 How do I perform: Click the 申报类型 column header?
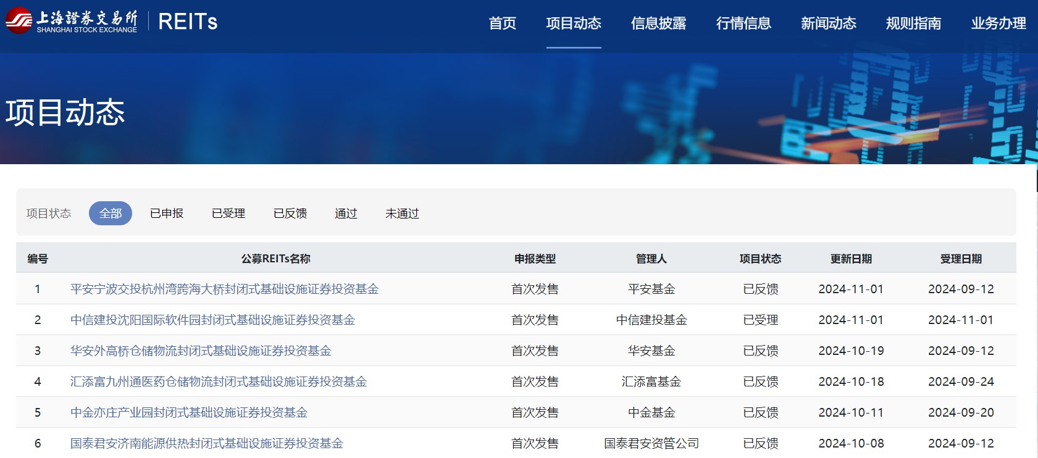tap(535, 259)
